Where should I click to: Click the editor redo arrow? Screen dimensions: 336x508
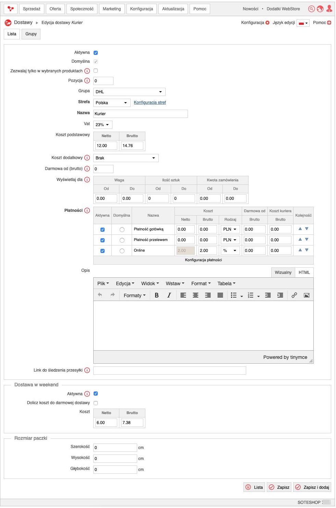point(112,295)
